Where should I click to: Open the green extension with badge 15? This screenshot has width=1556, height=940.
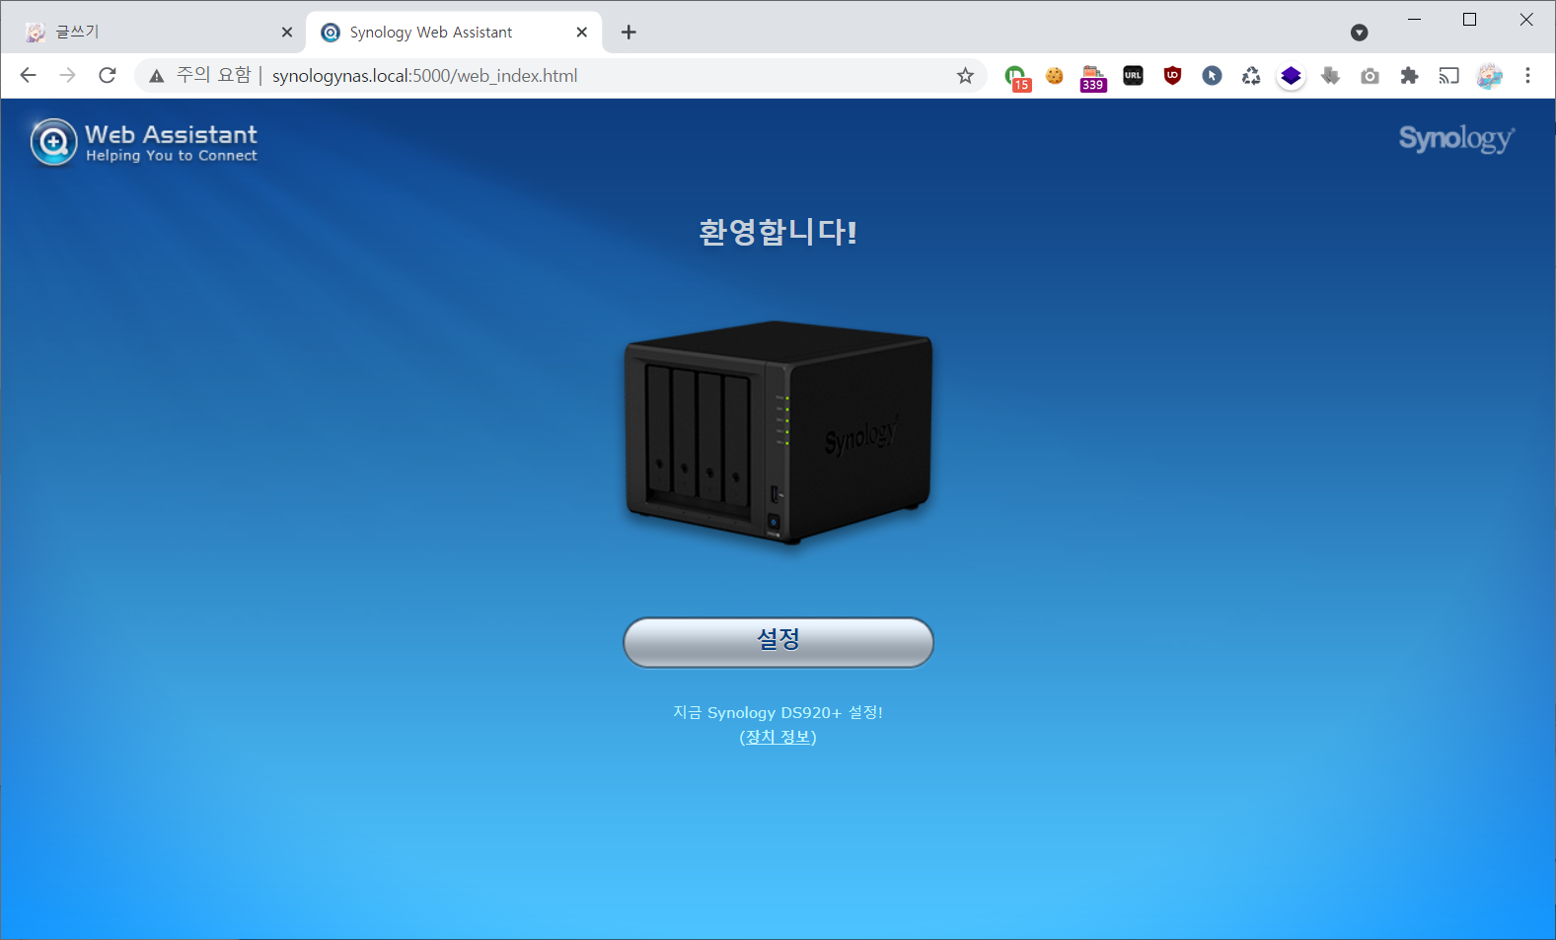tap(1016, 76)
